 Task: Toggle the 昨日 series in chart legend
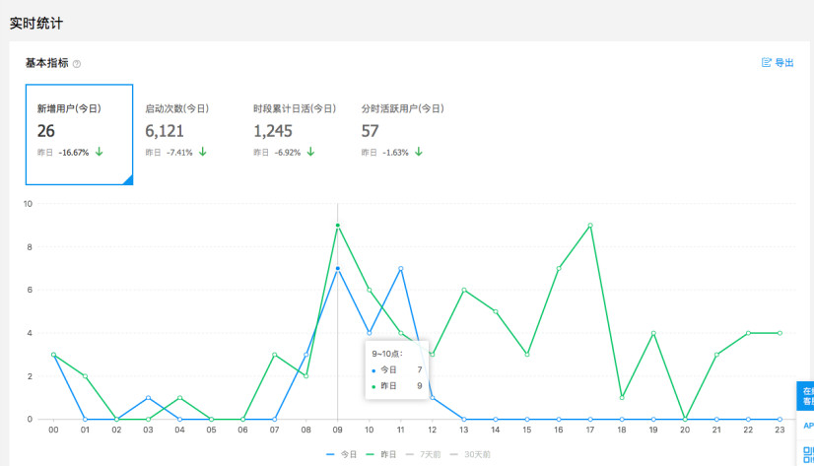point(380,454)
